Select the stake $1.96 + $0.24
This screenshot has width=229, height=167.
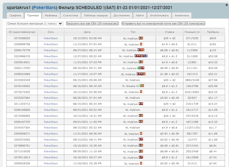(x=169, y=74)
